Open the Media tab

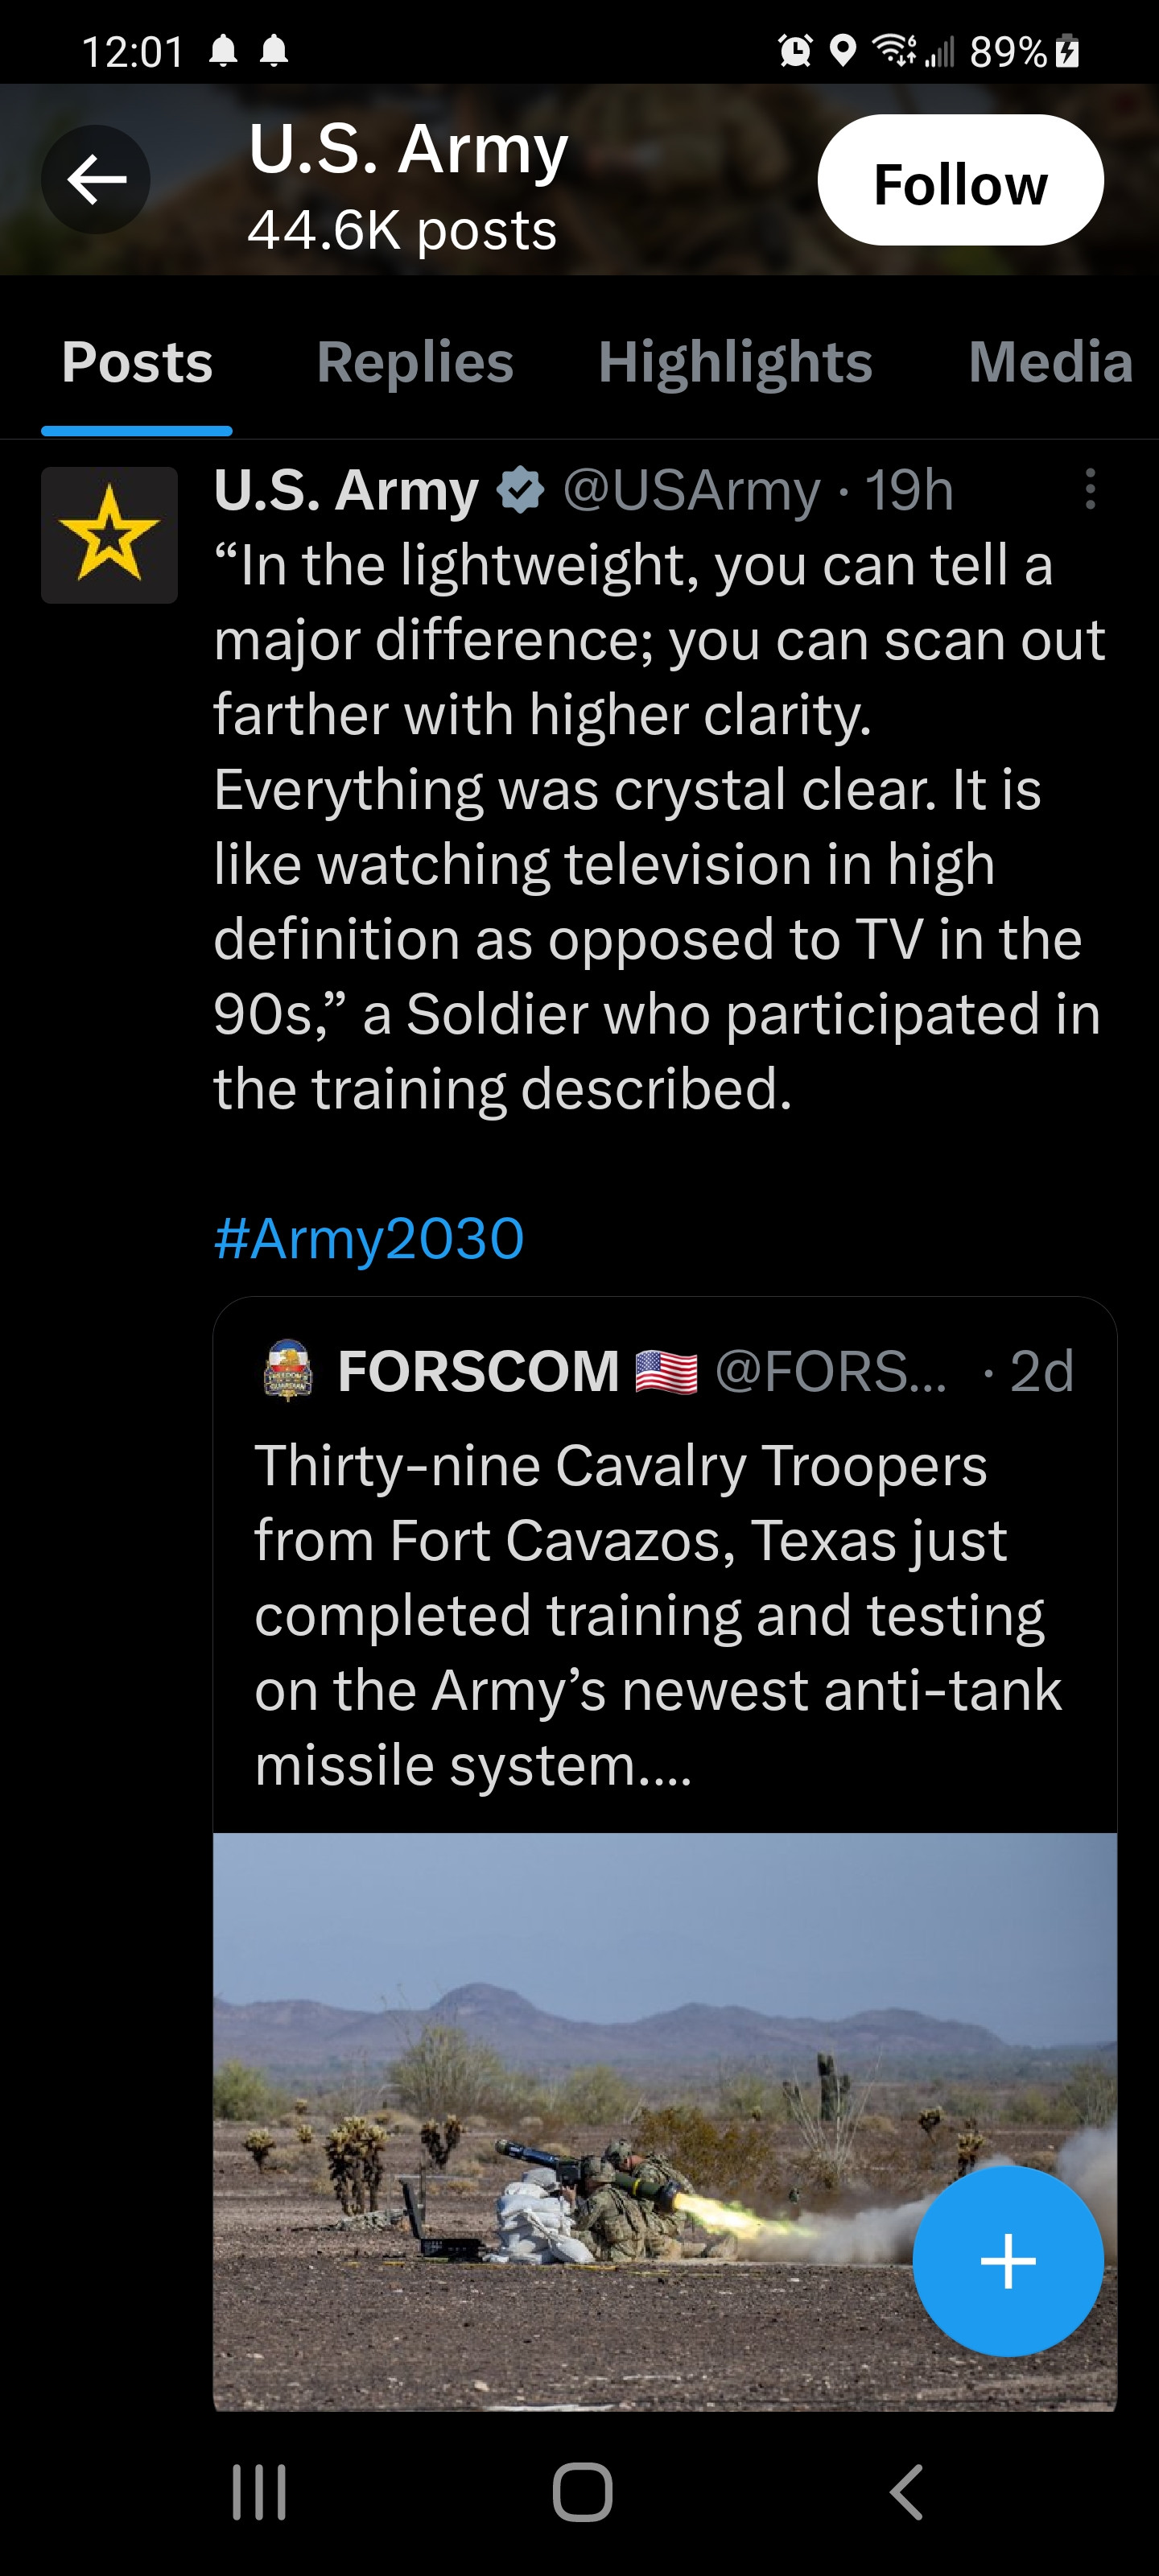tap(1050, 362)
